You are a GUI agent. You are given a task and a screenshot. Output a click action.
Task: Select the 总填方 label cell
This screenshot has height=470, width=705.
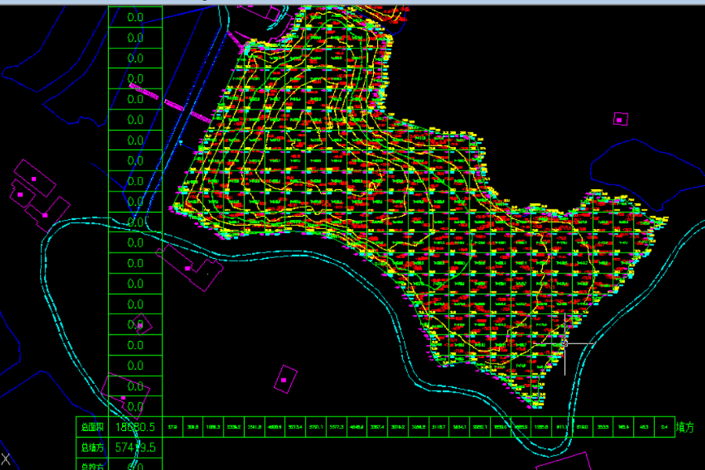92,447
